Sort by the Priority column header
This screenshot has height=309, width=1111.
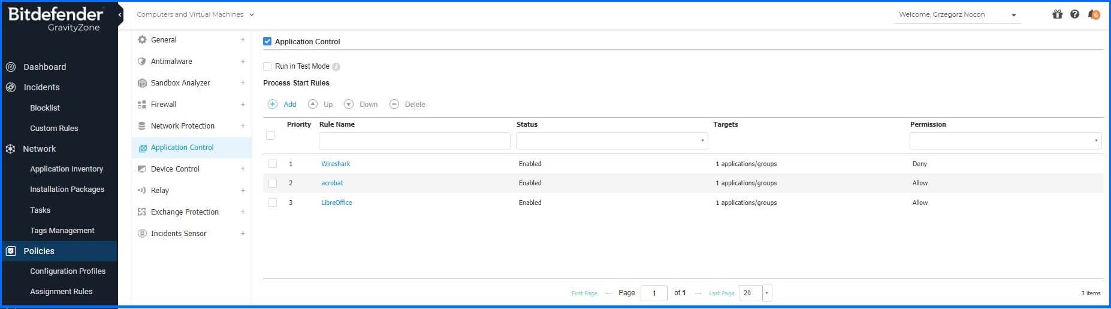click(x=299, y=124)
